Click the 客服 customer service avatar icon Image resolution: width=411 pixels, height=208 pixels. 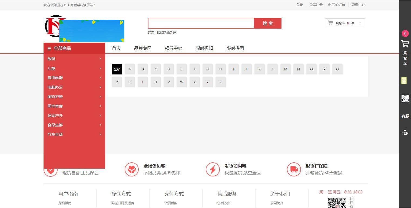pyautogui.click(x=405, y=98)
